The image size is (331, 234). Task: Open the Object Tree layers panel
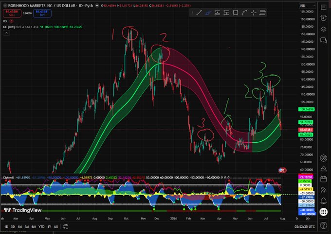tap(323, 29)
